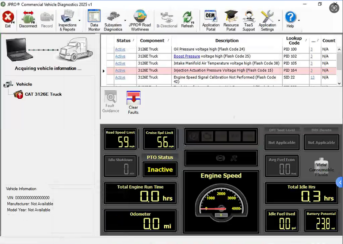Select CAT 3126E Truck tree item
The width and height of the screenshot is (343, 244).
coord(43,94)
